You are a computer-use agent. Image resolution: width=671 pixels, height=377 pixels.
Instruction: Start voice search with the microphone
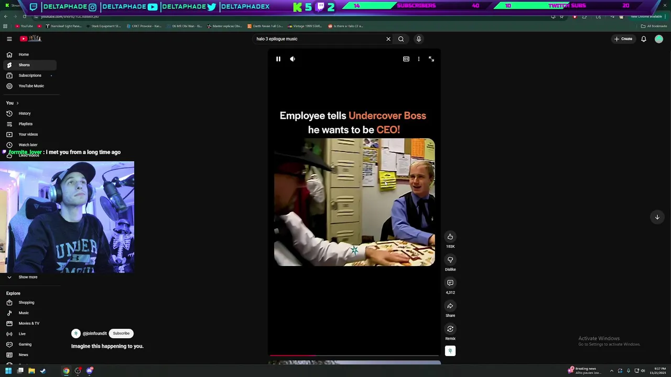pyautogui.click(x=418, y=39)
